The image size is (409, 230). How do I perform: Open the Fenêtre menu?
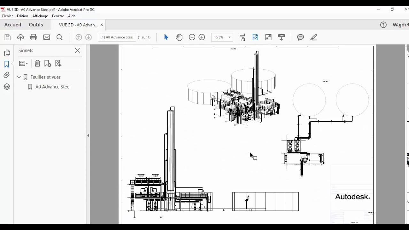coord(58,16)
